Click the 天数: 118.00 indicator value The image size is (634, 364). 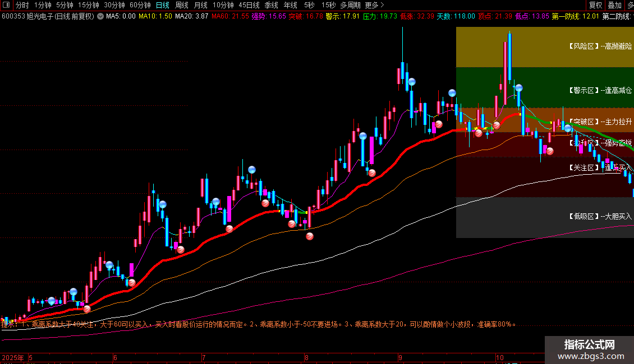point(456,17)
